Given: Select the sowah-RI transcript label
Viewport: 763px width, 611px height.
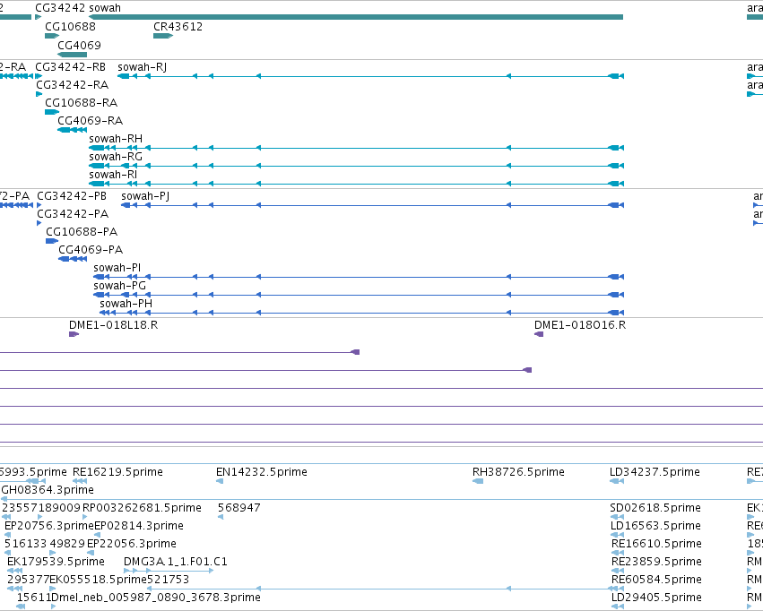Looking at the screenshot, I should coord(113,175).
